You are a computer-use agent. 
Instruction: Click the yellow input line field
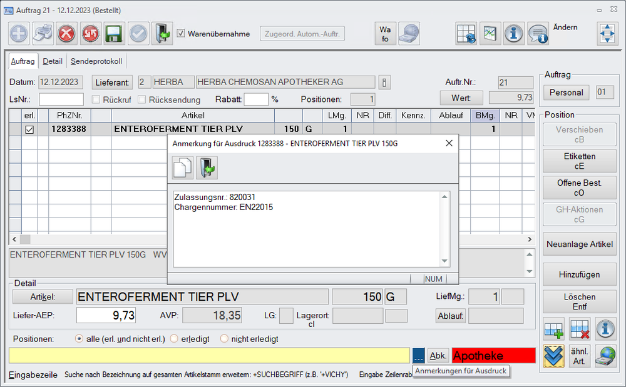[210, 356]
